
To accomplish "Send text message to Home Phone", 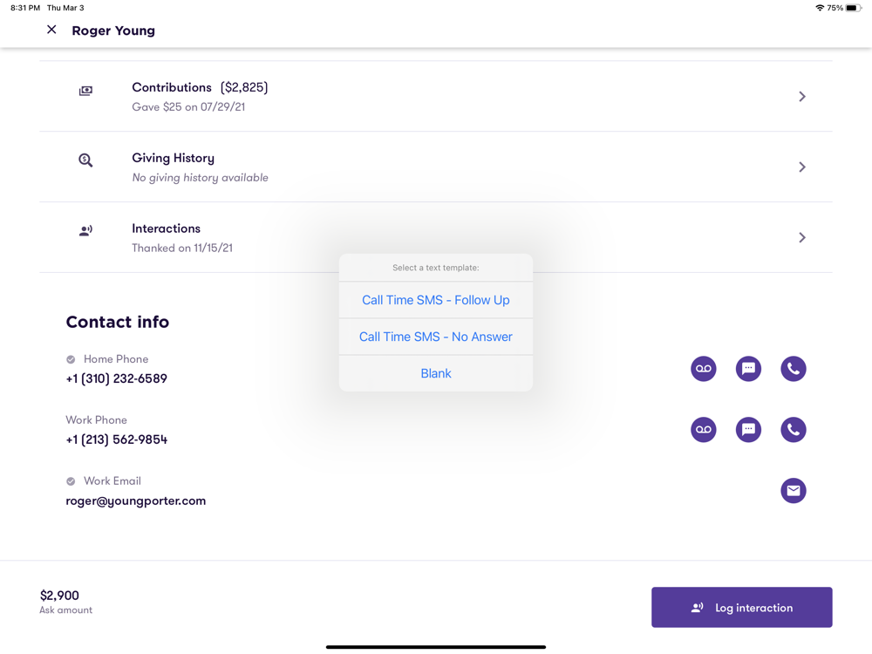I will (x=748, y=369).
